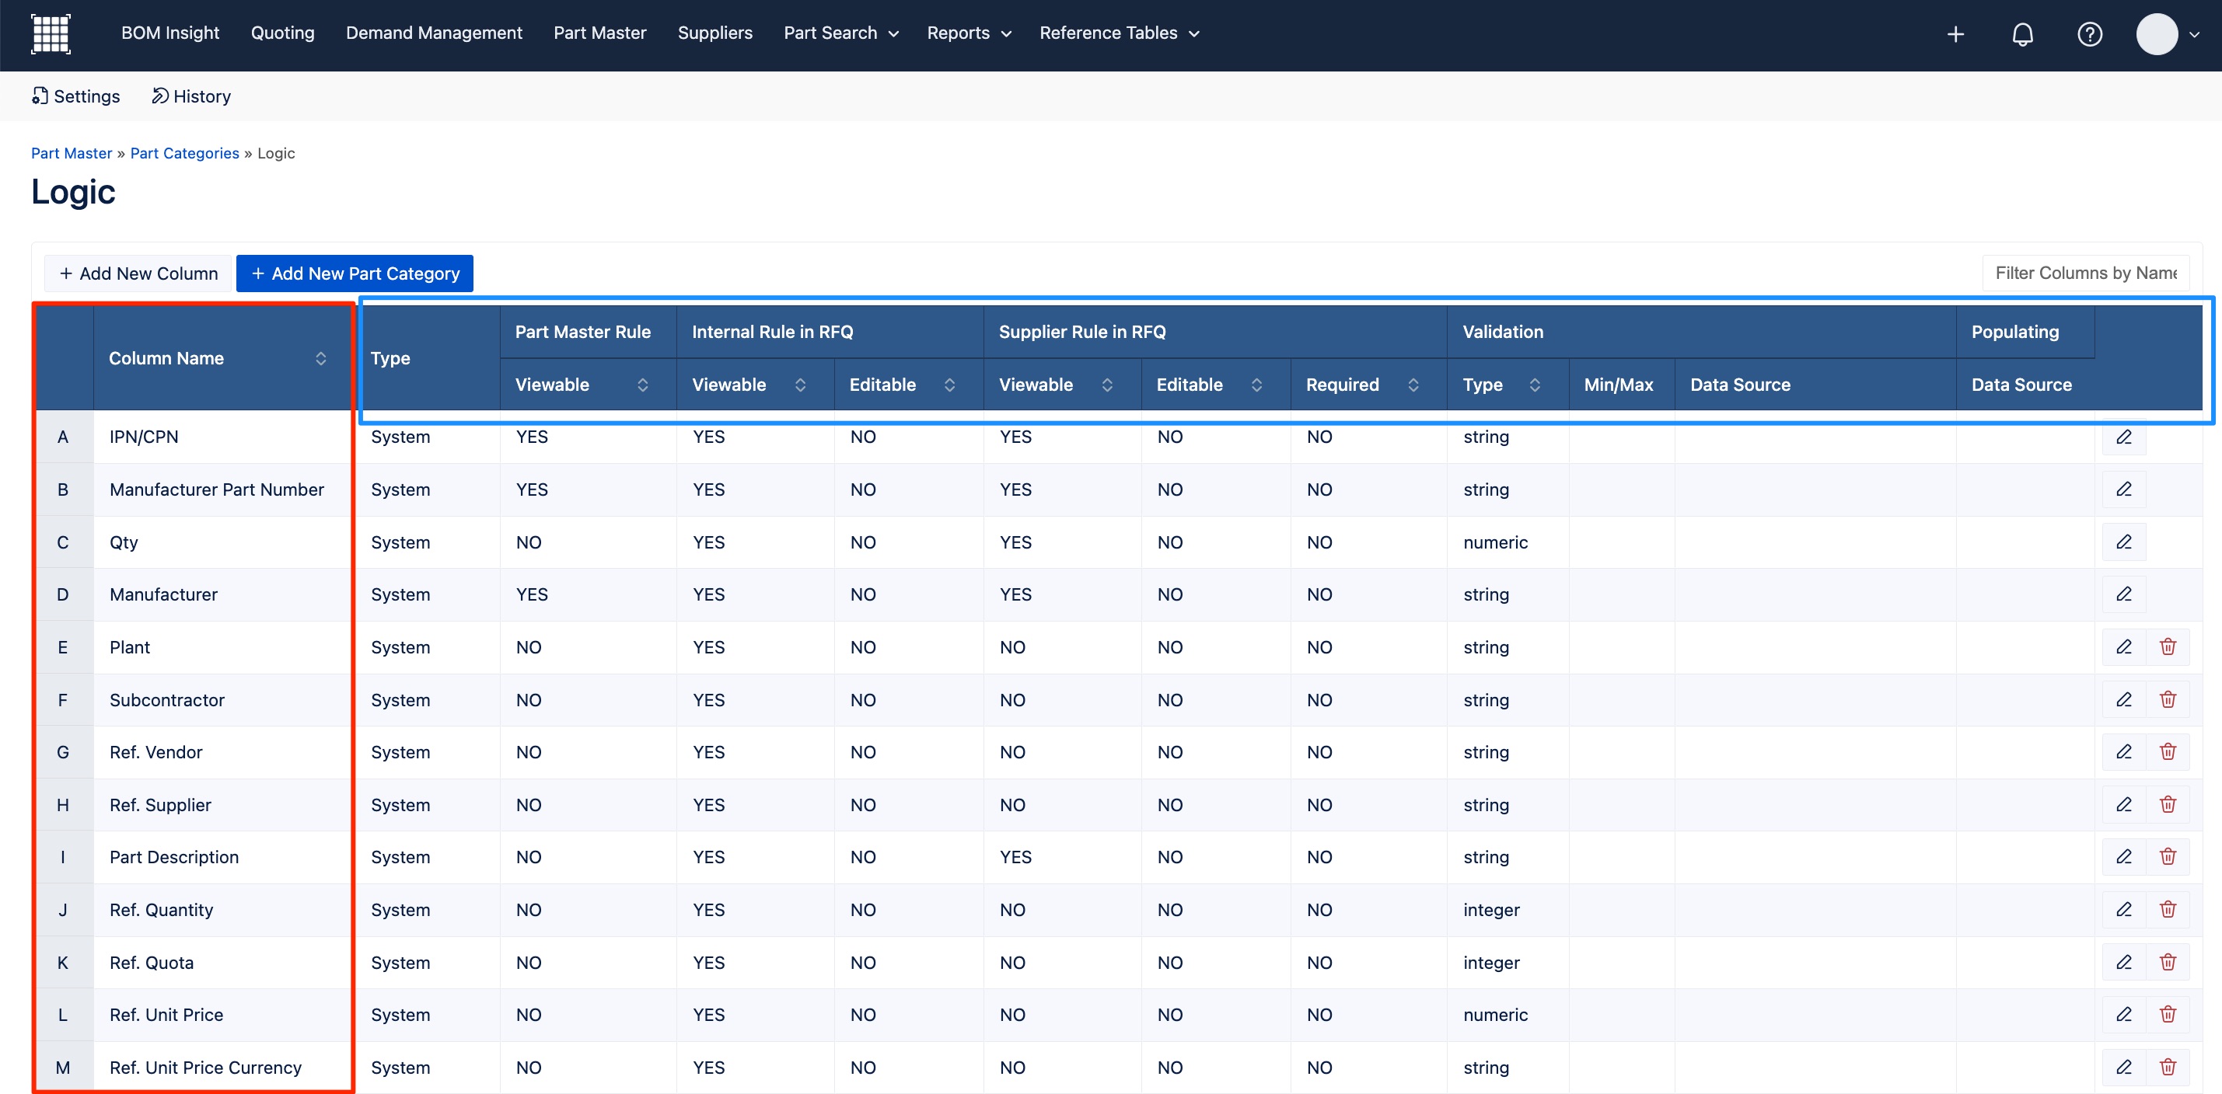Edit the Part Description row
Viewport: 2222px width, 1094px height.
(x=2124, y=857)
